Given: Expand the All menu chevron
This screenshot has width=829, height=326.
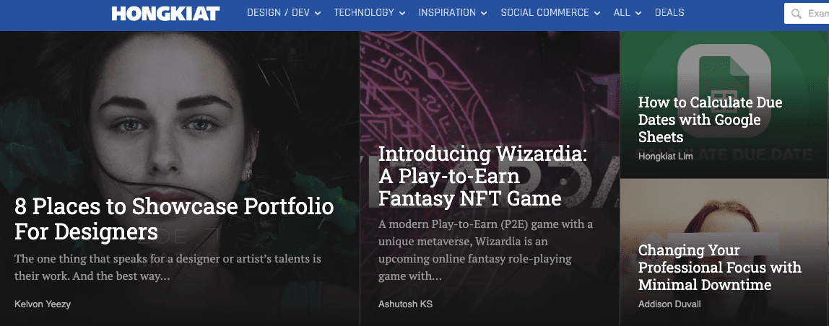Looking at the screenshot, I should click(638, 13).
